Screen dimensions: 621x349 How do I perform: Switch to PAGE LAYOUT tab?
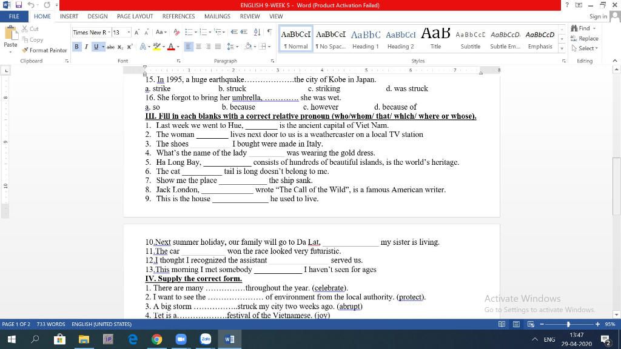(x=135, y=16)
